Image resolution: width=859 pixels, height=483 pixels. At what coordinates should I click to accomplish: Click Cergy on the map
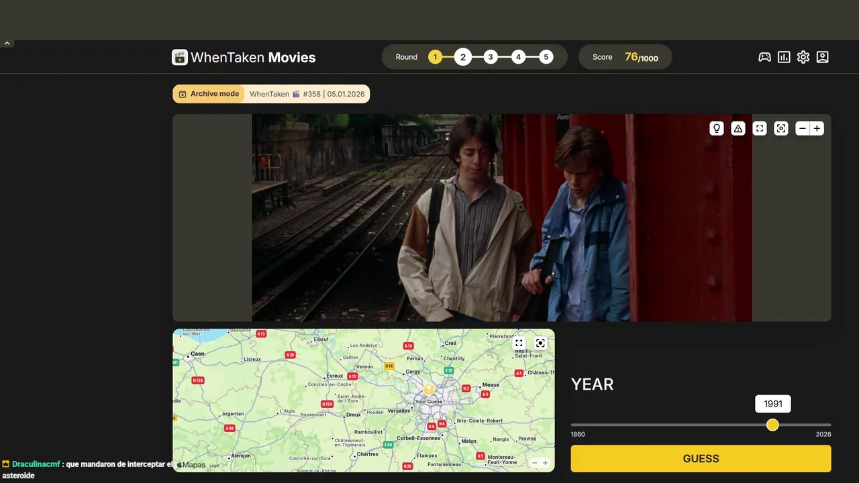[x=413, y=372]
